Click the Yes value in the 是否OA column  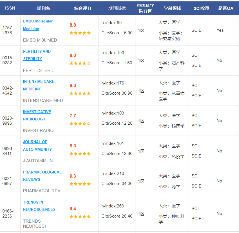pyautogui.click(x=220, y=30)
